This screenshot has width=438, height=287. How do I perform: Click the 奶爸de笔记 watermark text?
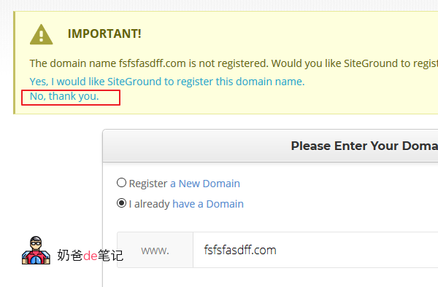click(x=90, y=255)
